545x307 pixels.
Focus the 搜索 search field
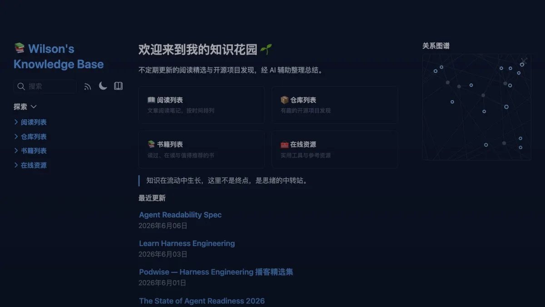pyautogui.click(x=45, y=86)
